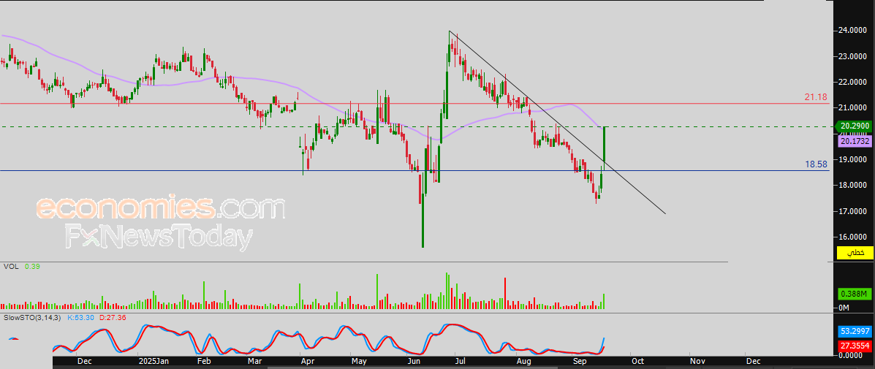Click the 21.18 resistance level label

(815, 97)
